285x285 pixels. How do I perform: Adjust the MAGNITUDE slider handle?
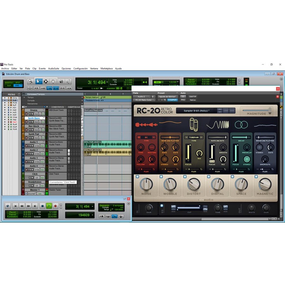(x=270, y=110)
